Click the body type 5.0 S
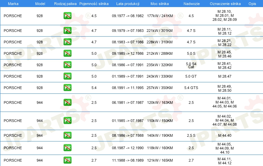The width and height of the screenshot is (263, 166). point(191,53)
